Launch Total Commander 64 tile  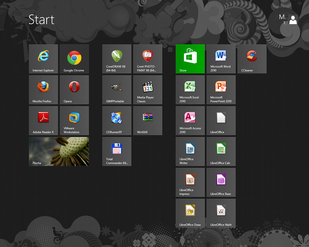[117, 151]
